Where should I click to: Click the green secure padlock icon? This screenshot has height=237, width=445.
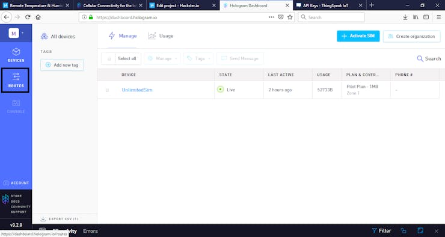[91, 17]
